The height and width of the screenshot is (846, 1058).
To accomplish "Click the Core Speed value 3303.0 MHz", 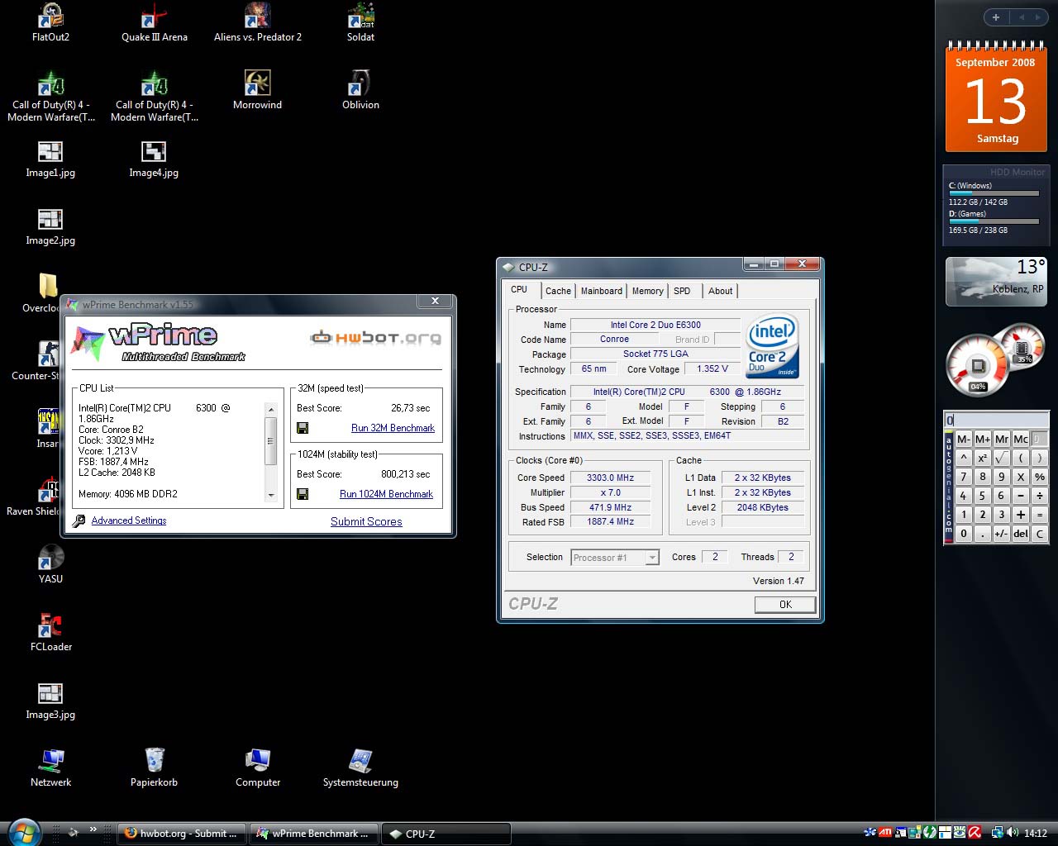I will pos(611,478).
